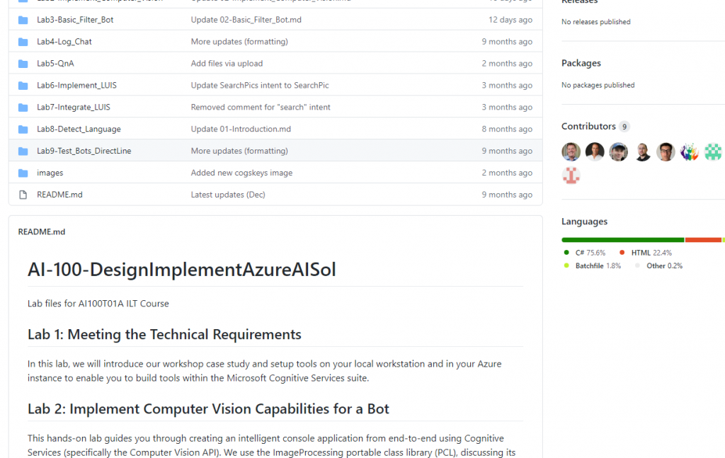This screenshot has height=458, width=725.
Task: Open the Lab4-Log_Chat folder
Action: point(64,42)
